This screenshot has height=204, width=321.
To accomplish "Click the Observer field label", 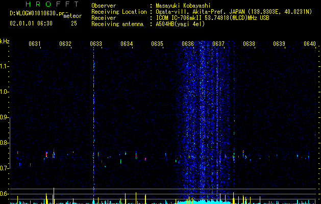I will [104, 6].
